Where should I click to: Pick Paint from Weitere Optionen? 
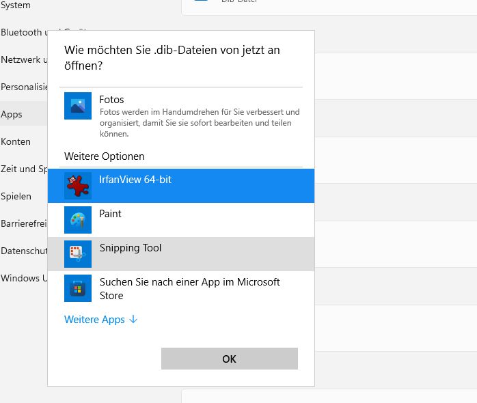[181, 220]
